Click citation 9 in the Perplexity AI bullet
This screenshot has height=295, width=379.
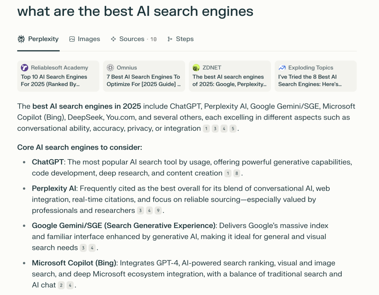(158, 211)
